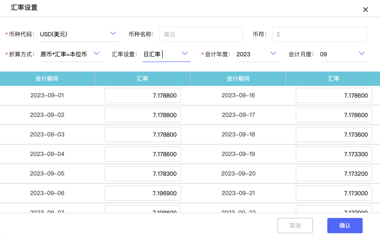Edit exchange rate for 2023-09-06
380x238 pixels.
(x=143, y=193)
